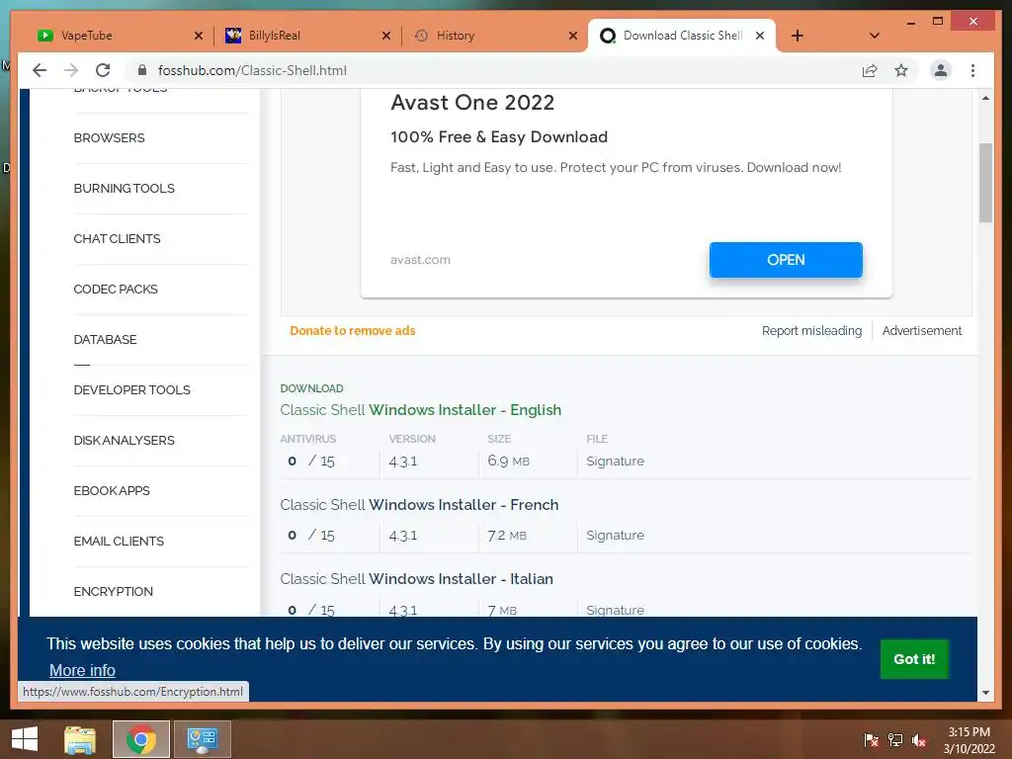This screenshot has height=759, width=1012.
Task: Click the site lock icon in address bar
Action: click(142, 70)
